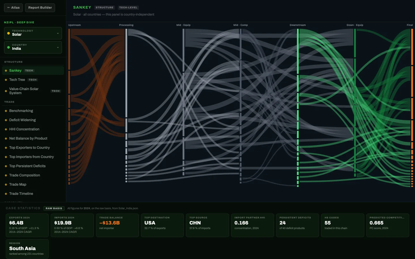Click the Upstream column label

74,25
